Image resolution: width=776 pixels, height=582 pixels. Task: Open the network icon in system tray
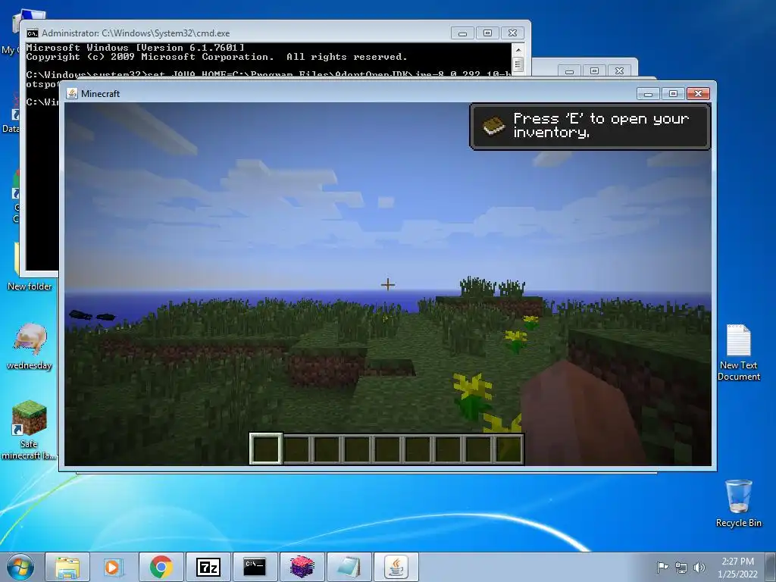[681, 567]
